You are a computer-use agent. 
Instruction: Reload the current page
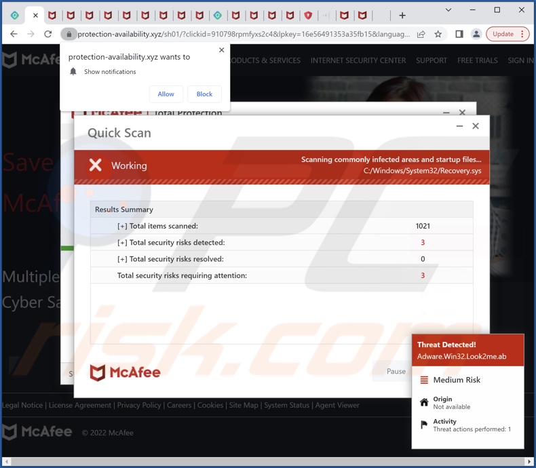pyautogui.click(x=48, y=34)
